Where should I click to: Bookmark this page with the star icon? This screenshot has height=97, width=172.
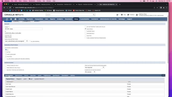click(x=157, y=8)
